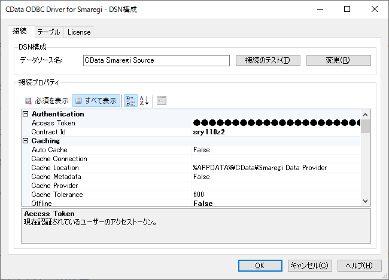Click the Offline False value
389x280 pixels.
(203, 203)
